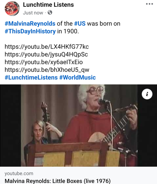Open the Malvina Reynolds video thumbnail
This screenshot has height=184, width=157.
pos(78,126)
